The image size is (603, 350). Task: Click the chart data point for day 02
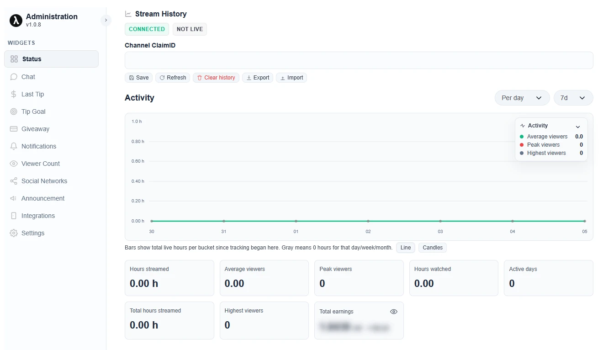tap(368, 221)
